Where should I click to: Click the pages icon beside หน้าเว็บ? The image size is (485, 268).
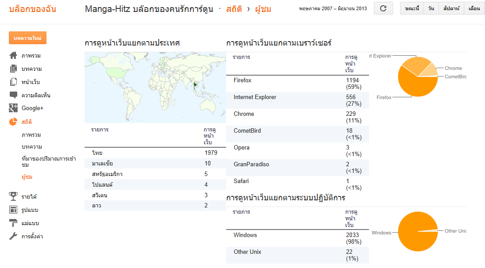point(13,82)
